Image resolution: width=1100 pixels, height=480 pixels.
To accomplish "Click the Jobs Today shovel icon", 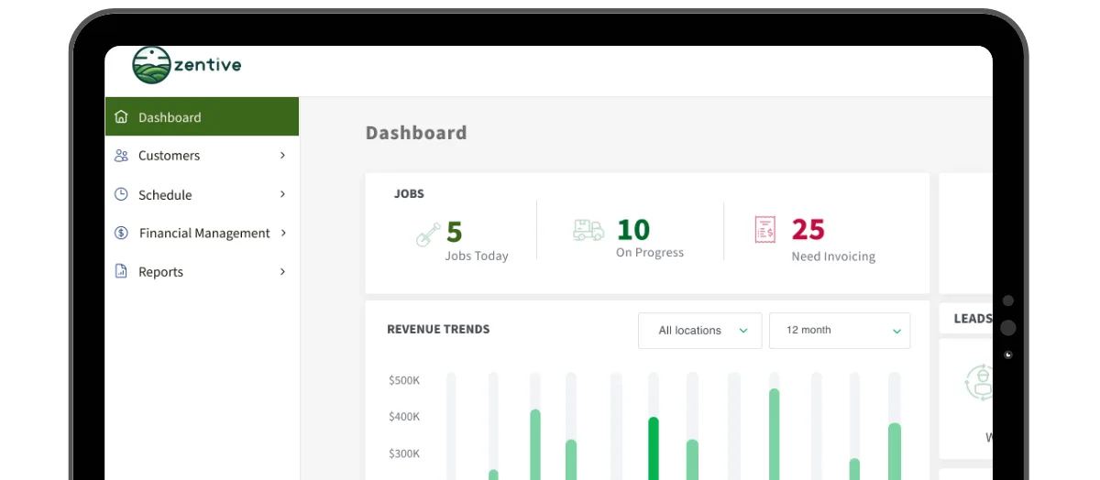I will pos(427,235).
